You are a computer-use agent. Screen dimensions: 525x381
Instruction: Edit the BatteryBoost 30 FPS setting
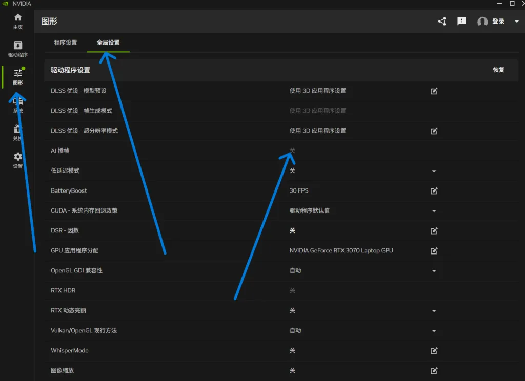click(434, 190)
